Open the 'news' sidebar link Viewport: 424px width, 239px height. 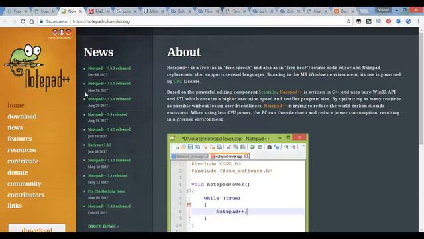click(x=15, y=127)
